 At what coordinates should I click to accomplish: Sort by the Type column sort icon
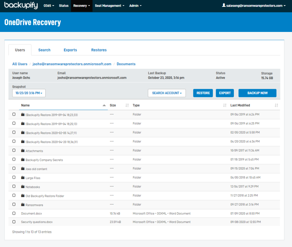[x=225, y=105]
